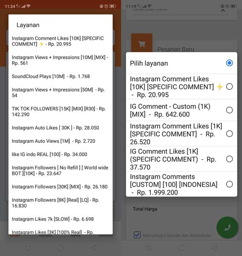Viewport: 242px width, 256px height.
Task: Toggle the Menyetujui Syarat dan Ketentuan checkbox
Action: click(137, 235)
